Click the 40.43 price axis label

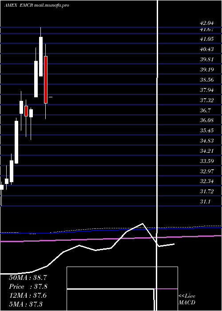pos(207,49)
